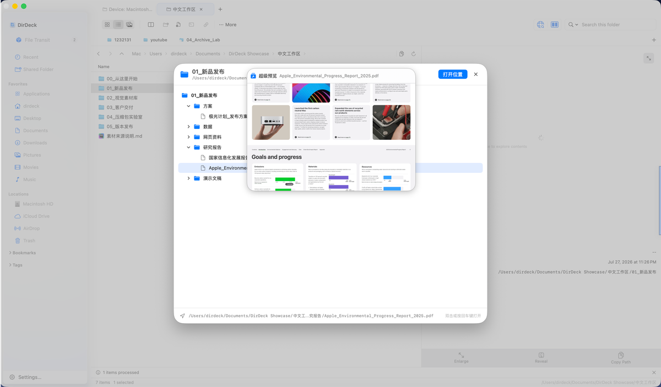The height and width of the screenshot is (387, 661).
Task: Select 极光计划_发布方案 file in tree
Action: click(x=224, y=117)
